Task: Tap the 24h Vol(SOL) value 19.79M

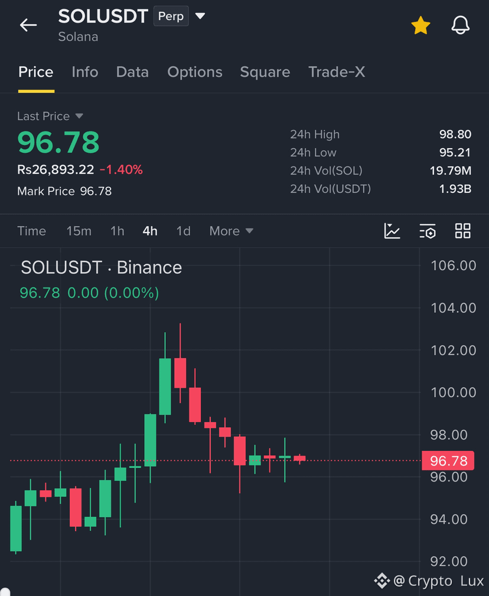Action: tap(451, 171)
